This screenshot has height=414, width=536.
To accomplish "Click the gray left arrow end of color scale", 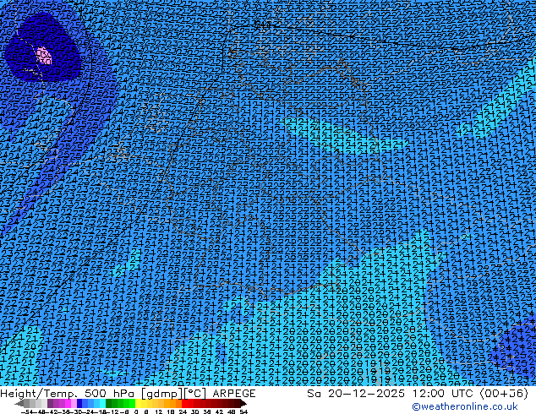I will point(19,403).
